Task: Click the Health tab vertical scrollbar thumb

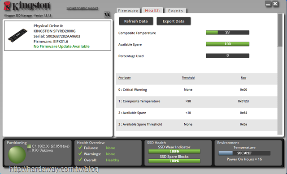Action: pos(280,30)
